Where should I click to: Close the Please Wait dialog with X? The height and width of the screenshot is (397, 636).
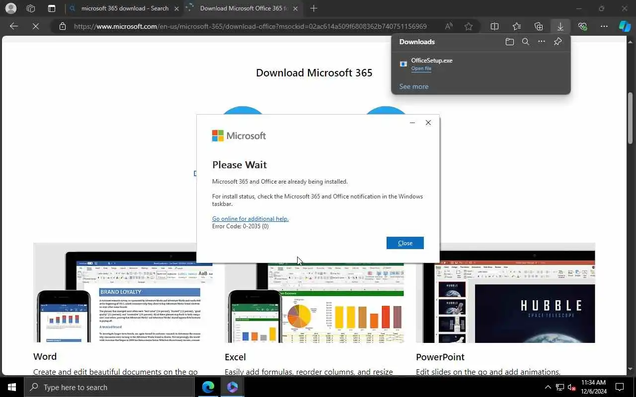(428, 123)
